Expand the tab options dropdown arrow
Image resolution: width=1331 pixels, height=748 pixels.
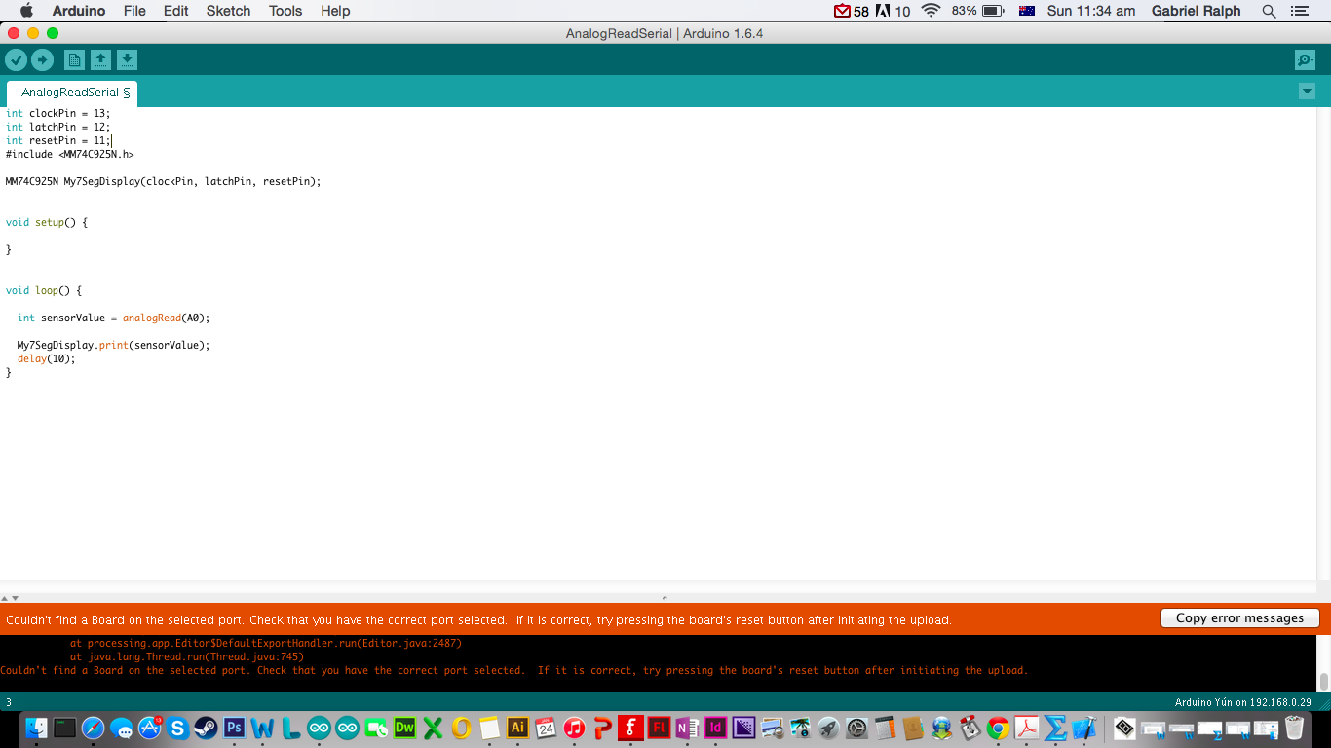[x=1307, y=92]
